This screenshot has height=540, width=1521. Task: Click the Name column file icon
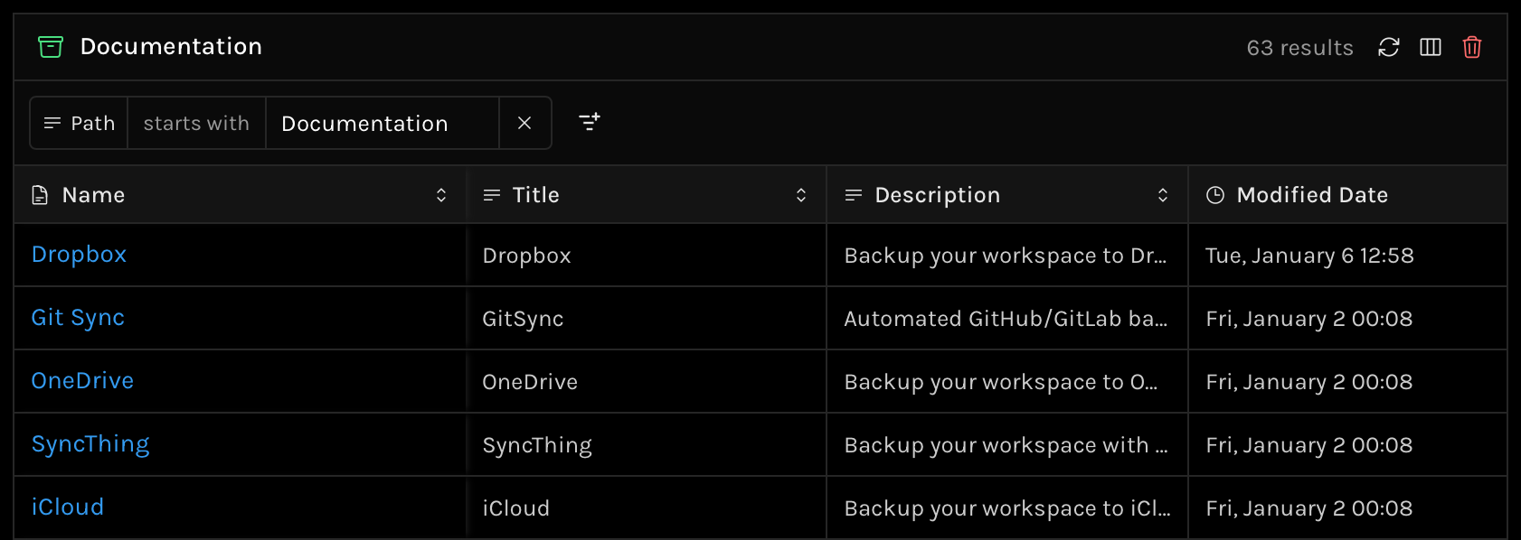[40, 195]
